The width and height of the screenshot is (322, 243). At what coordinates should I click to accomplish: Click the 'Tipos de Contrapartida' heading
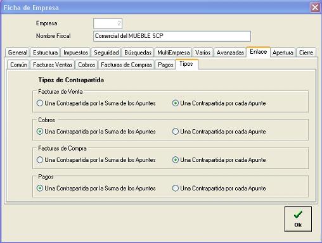click(71, 80)
